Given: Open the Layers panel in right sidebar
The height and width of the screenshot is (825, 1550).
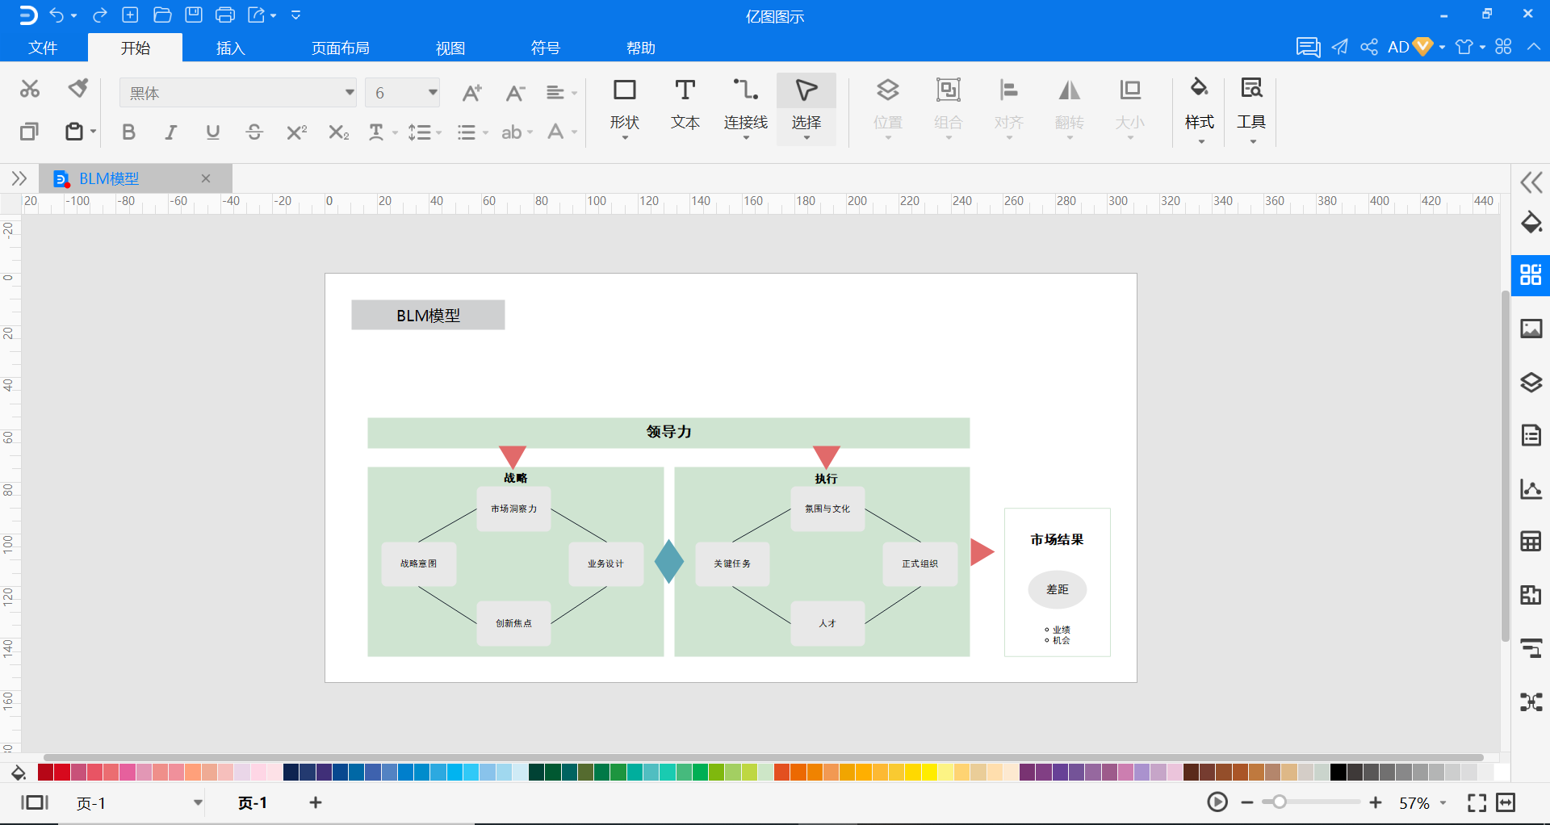Looking at the screenshot, I should point(1531,382).
